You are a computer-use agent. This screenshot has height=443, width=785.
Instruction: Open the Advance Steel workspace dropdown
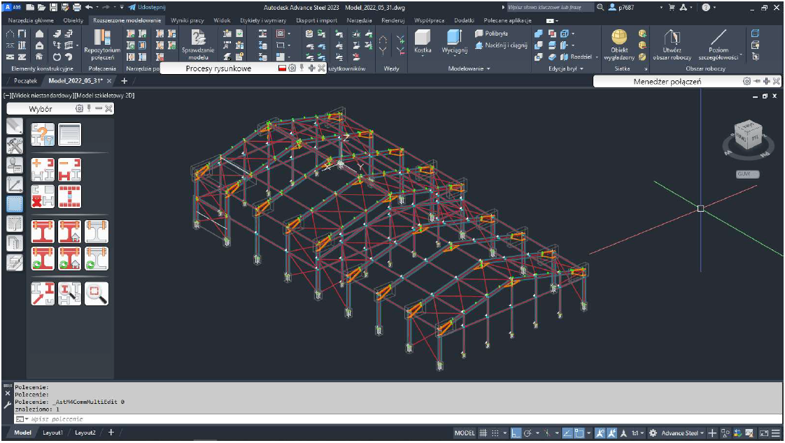[x=681, y=433]
